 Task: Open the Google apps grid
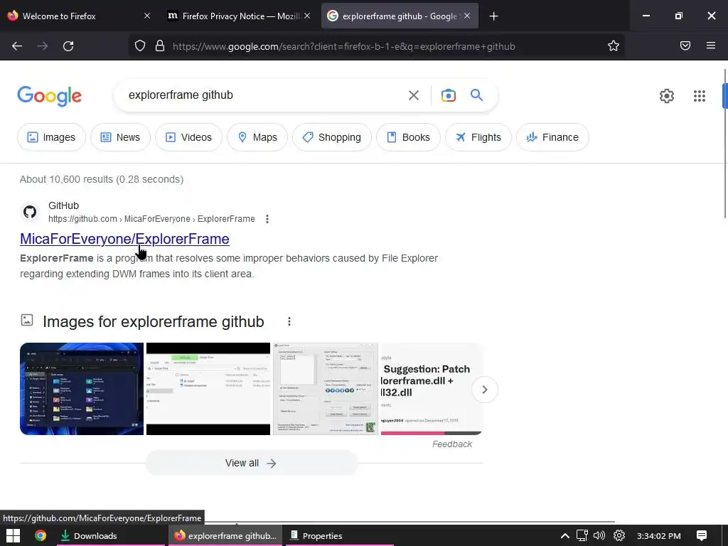700,96
